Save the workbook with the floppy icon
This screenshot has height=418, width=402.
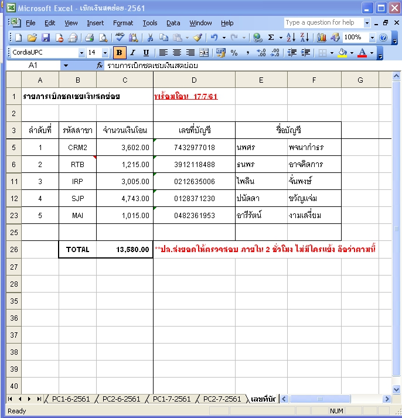coord(46,38)
